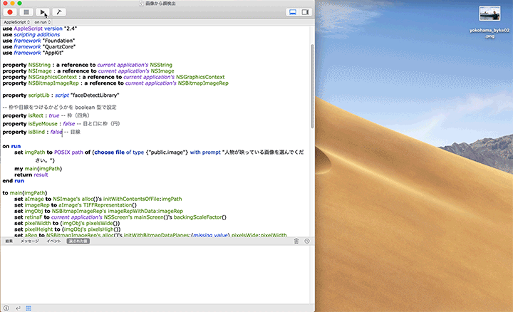This screenshot has height=312, width=513.
Task: Run the script with the play button
Action: (x=43, y=12)
